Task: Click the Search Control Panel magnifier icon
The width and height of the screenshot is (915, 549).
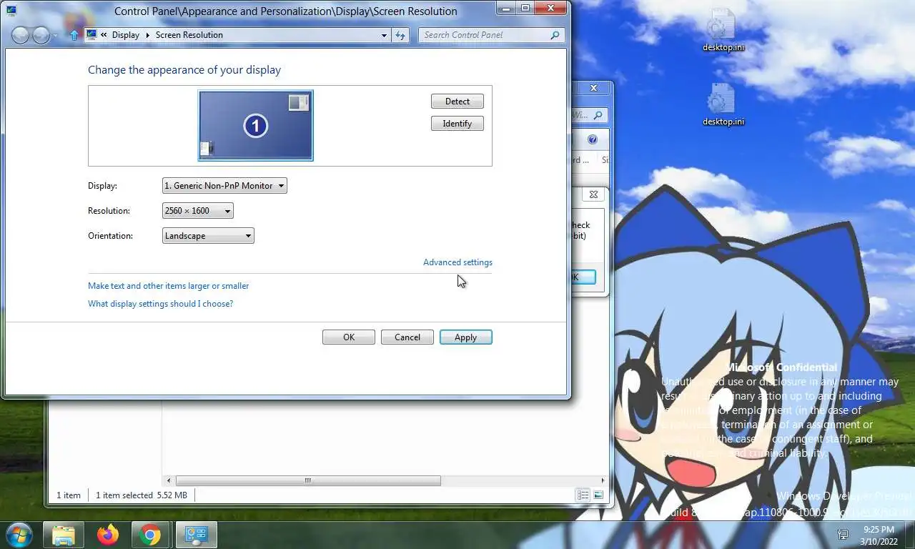Action: [555, 35]
